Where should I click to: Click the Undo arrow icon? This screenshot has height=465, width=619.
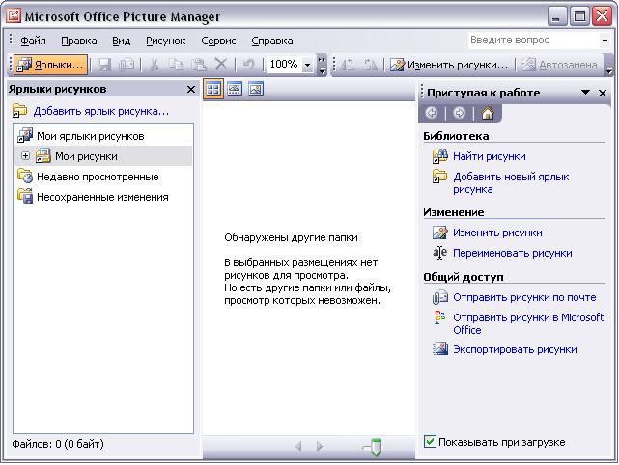[248, 65]
